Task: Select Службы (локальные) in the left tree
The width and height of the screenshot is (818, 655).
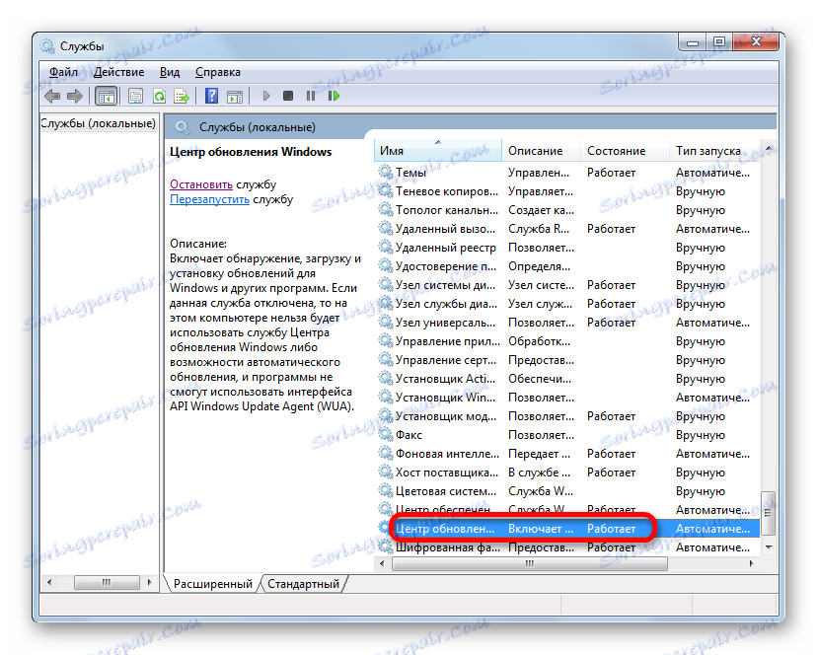Action: click(98, 123)
